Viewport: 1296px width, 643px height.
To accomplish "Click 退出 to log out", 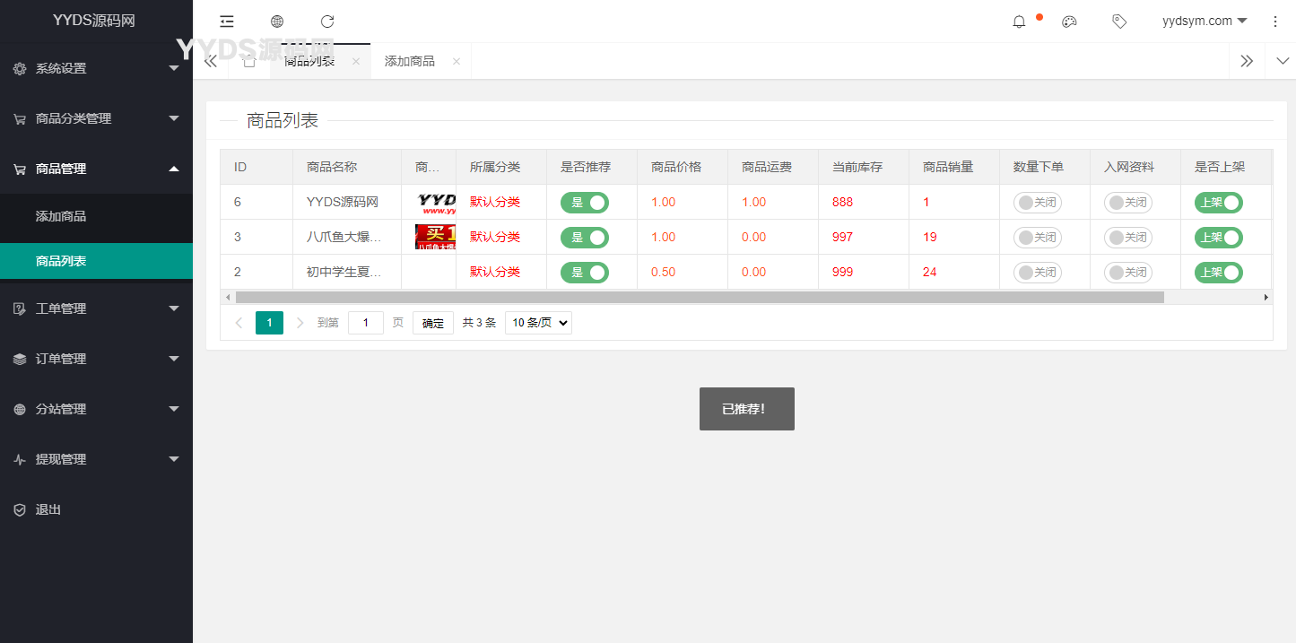I will (48, 509).
